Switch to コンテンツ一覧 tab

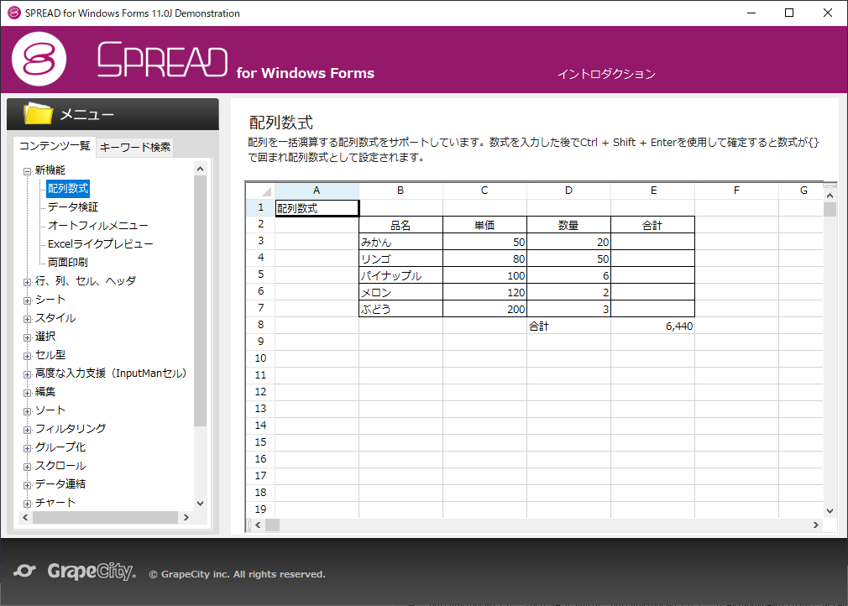coord(55,146)
